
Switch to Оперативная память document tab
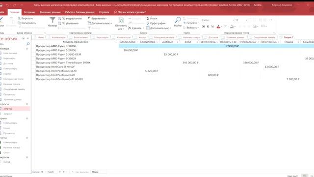click(262, 37)
